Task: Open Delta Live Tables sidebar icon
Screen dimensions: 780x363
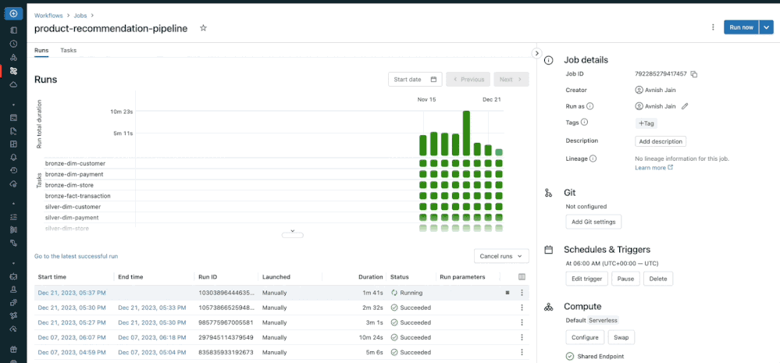Action: pyautogui.click(x=13, y=243)
